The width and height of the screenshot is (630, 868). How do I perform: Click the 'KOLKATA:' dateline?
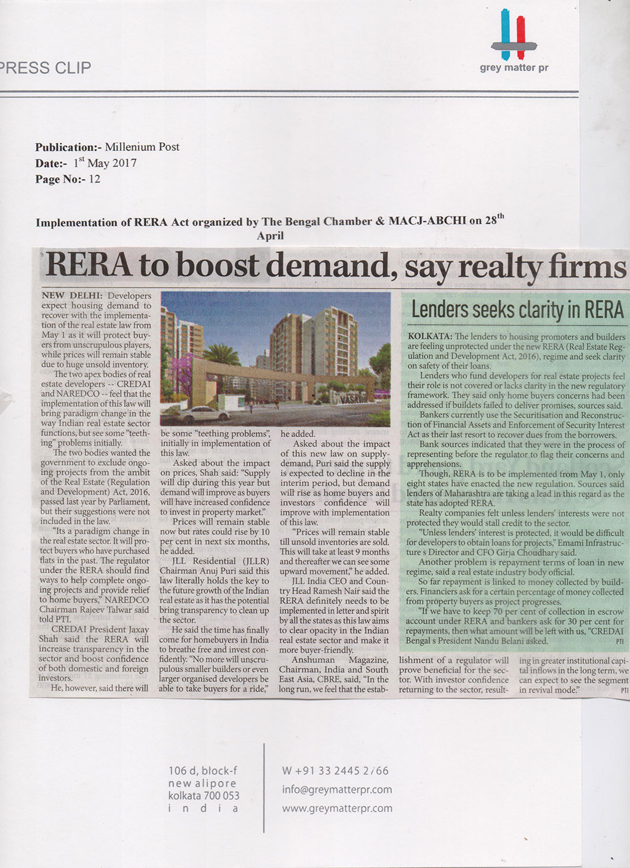pyautogui.click(x=430, y=337)
